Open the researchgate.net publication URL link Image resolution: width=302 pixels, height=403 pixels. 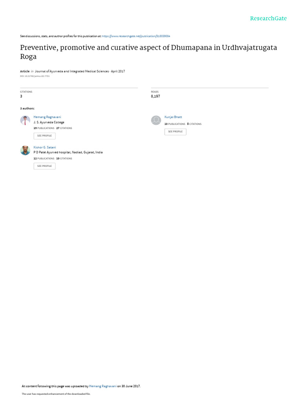136,36
